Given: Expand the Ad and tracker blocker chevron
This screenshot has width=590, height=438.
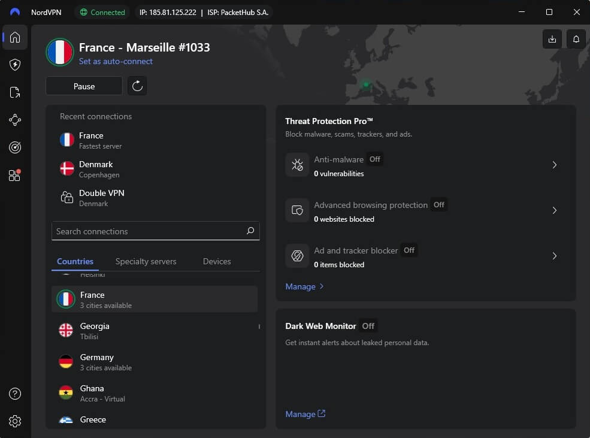Looking at the screenshot, I should [554, 256].
